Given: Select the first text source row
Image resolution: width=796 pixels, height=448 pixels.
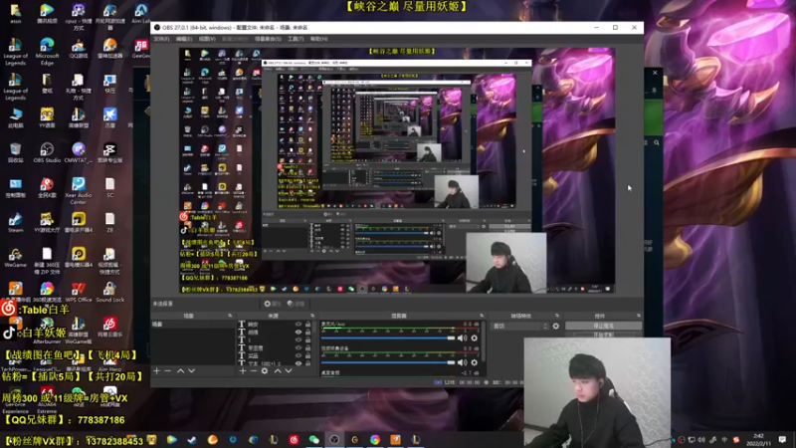Looking at the screenshot, I should click(275, 325).
